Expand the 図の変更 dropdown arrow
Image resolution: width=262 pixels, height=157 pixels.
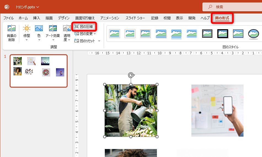point(95,34)
